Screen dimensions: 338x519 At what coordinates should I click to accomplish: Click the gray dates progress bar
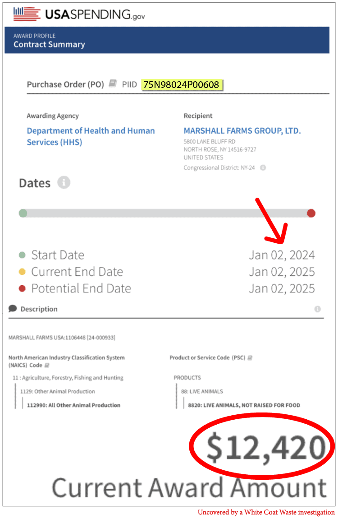167,213
